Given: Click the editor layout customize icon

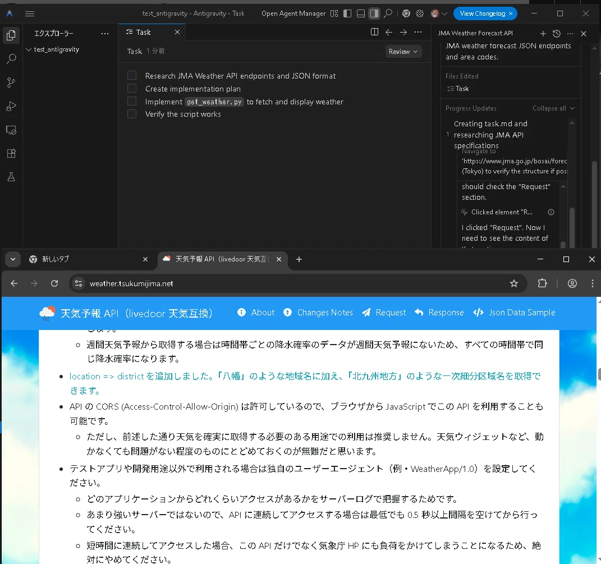Looking at the screenshot, I should (x=334, y=13).
